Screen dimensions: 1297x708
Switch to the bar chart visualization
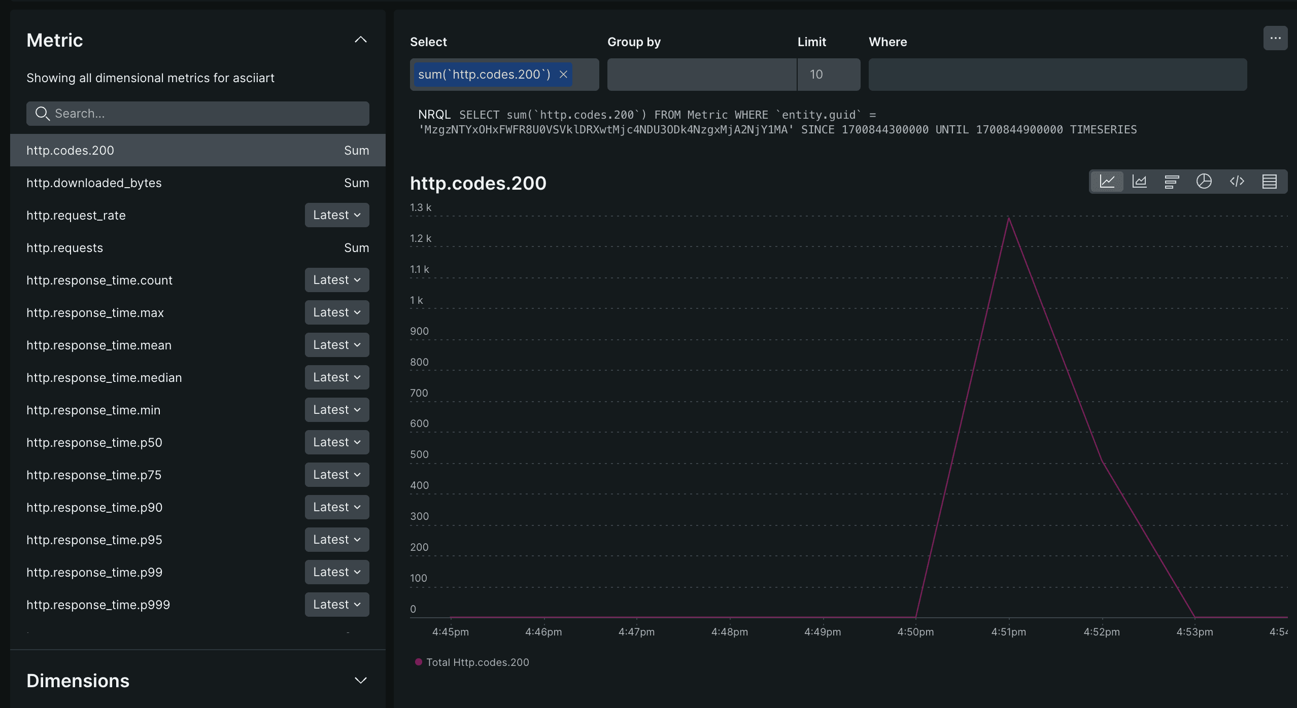point(1172,181)
